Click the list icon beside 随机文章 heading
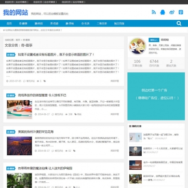The width and height of the screenshot is (188, 188). (130, 126)
